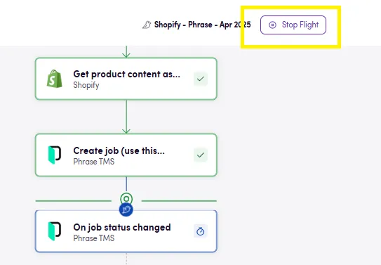Click the blue bird trigger badge
381x265 pixels.
coord(126,209)
